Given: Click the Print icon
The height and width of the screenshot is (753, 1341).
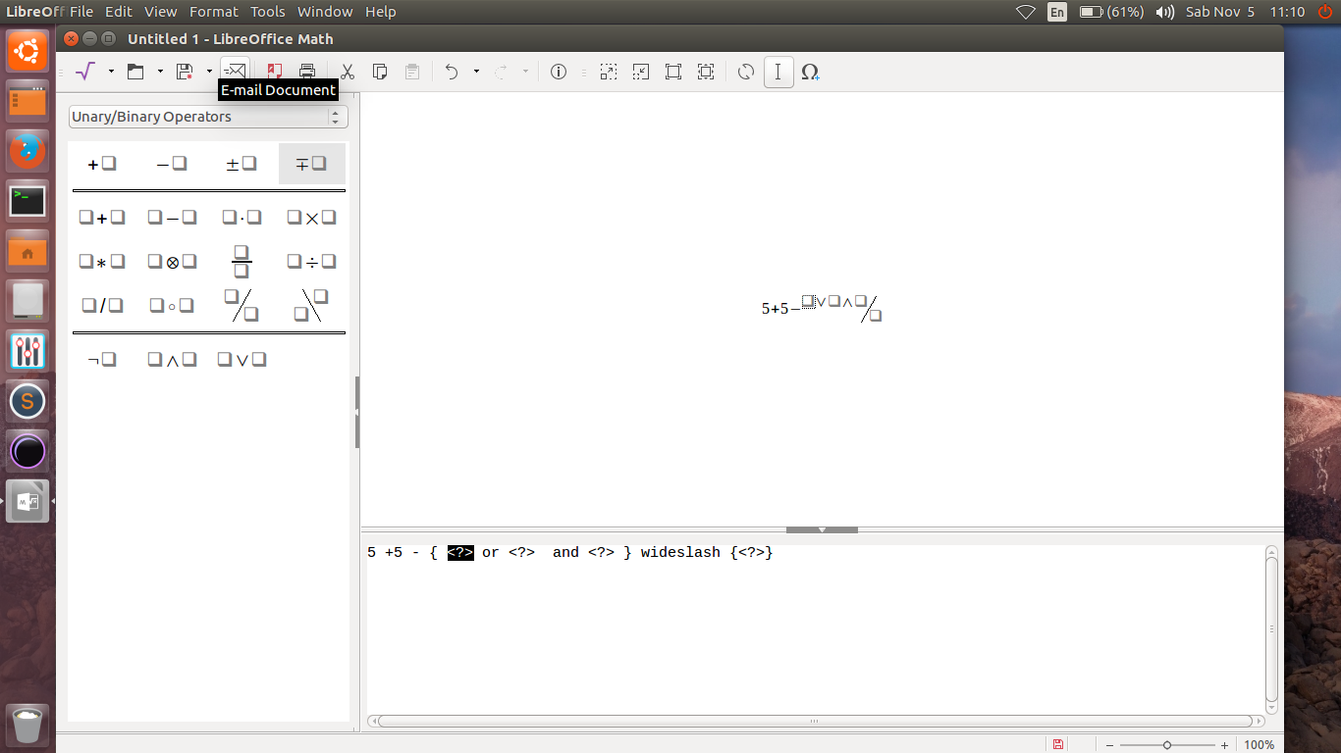Looking at the screenshot, I should (x=307, y=72).
